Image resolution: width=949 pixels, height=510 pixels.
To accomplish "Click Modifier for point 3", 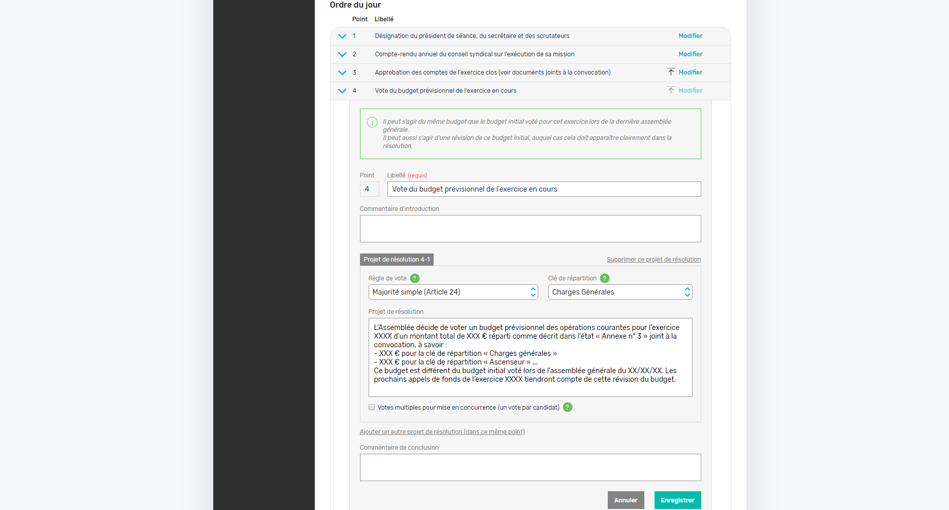I will click(691, 72).
